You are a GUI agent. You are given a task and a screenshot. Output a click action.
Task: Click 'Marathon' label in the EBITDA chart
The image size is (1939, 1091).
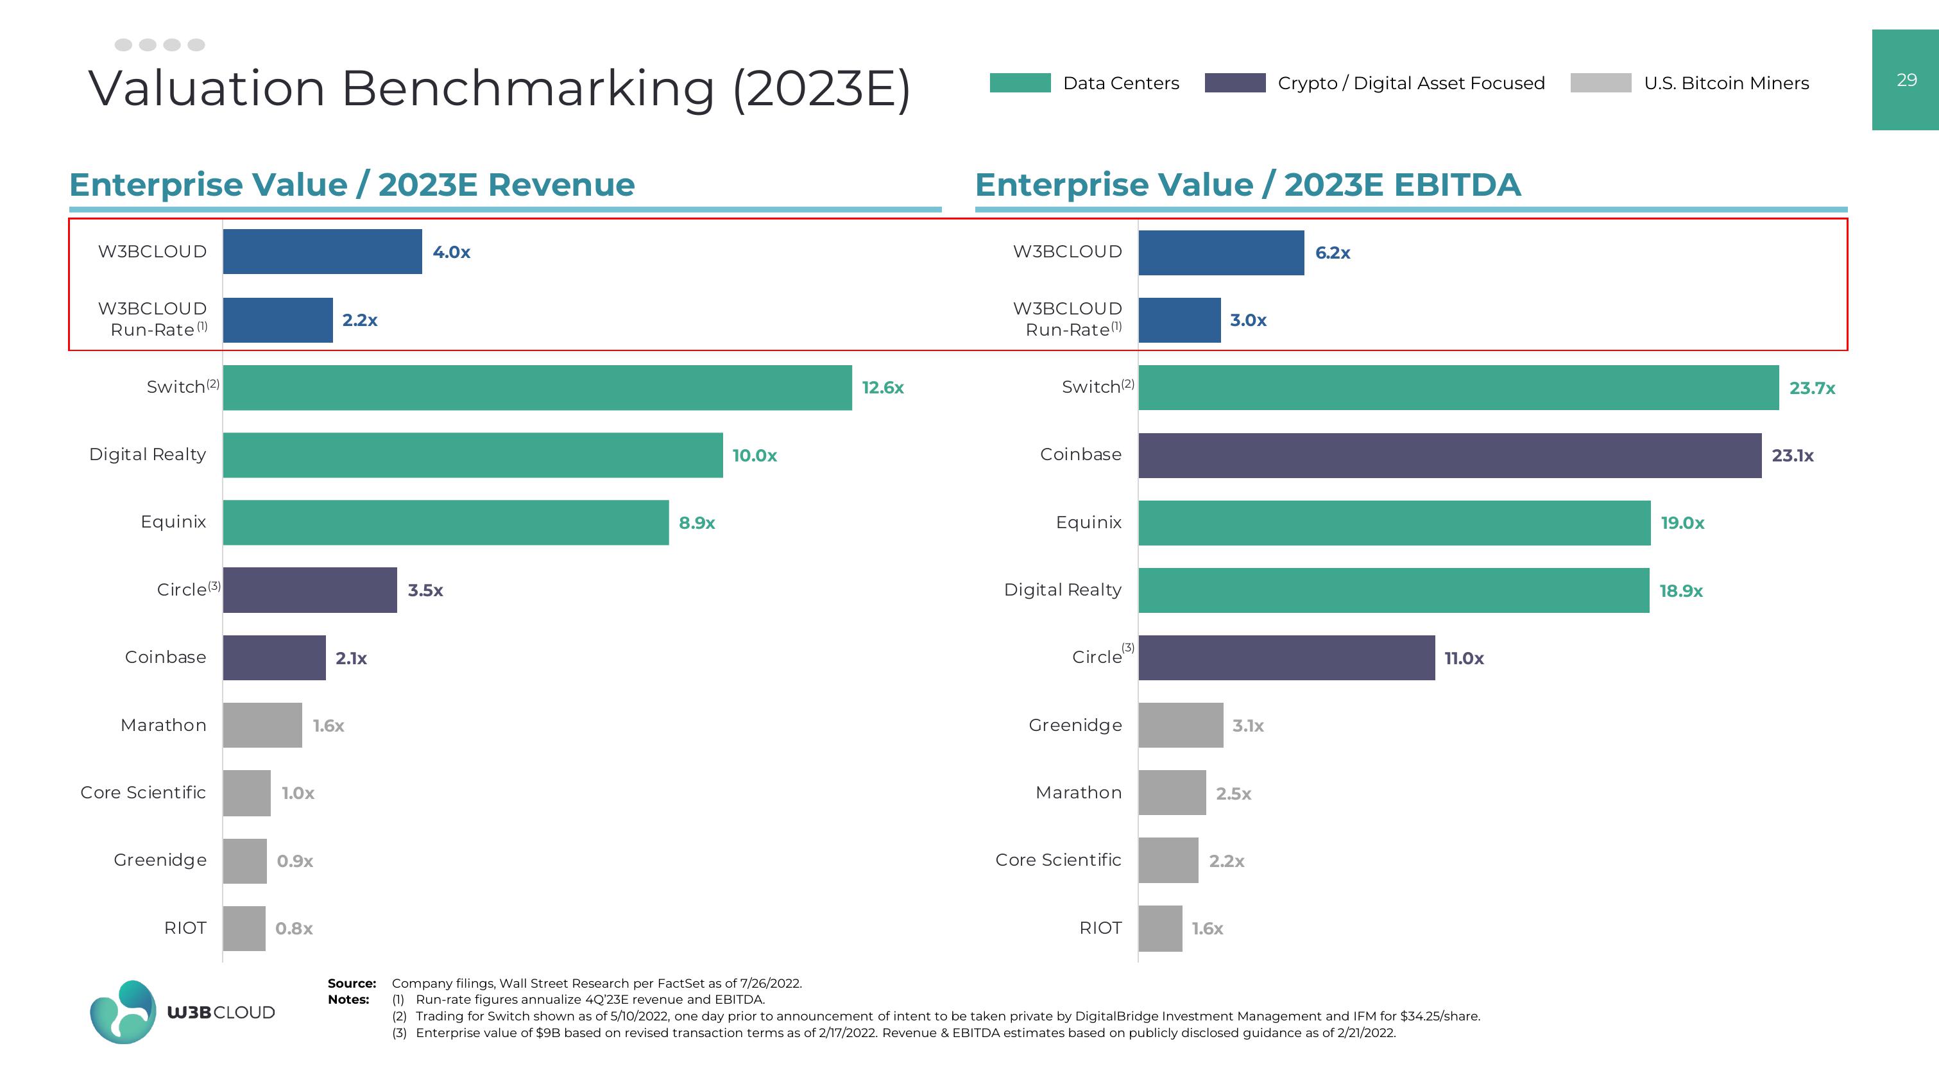pos(1079,792)
